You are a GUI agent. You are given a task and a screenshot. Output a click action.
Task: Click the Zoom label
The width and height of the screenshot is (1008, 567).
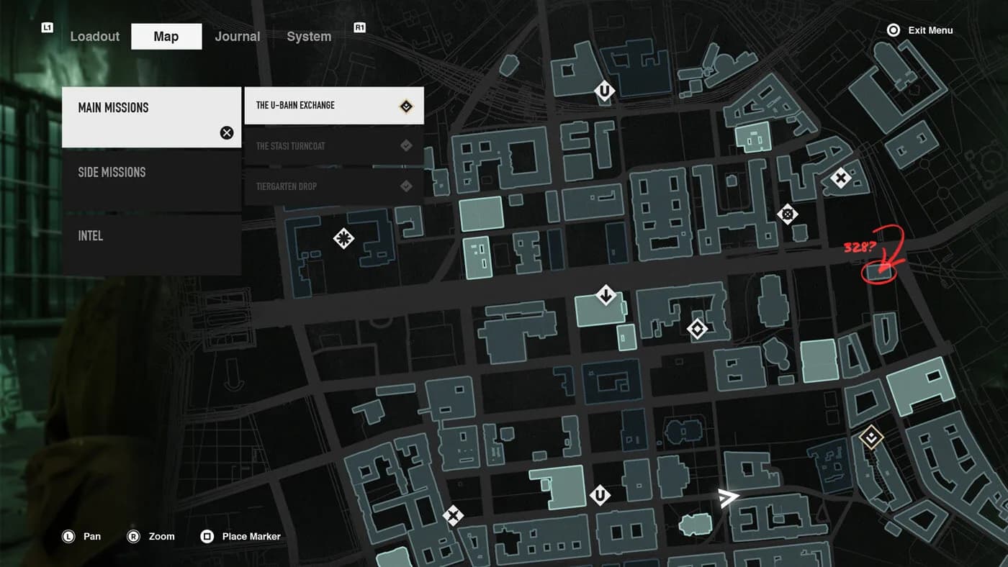[162, 536]
